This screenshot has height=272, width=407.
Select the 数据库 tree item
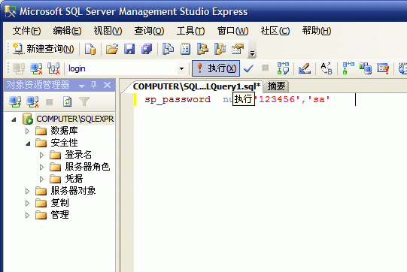click(x=64, y=131)
